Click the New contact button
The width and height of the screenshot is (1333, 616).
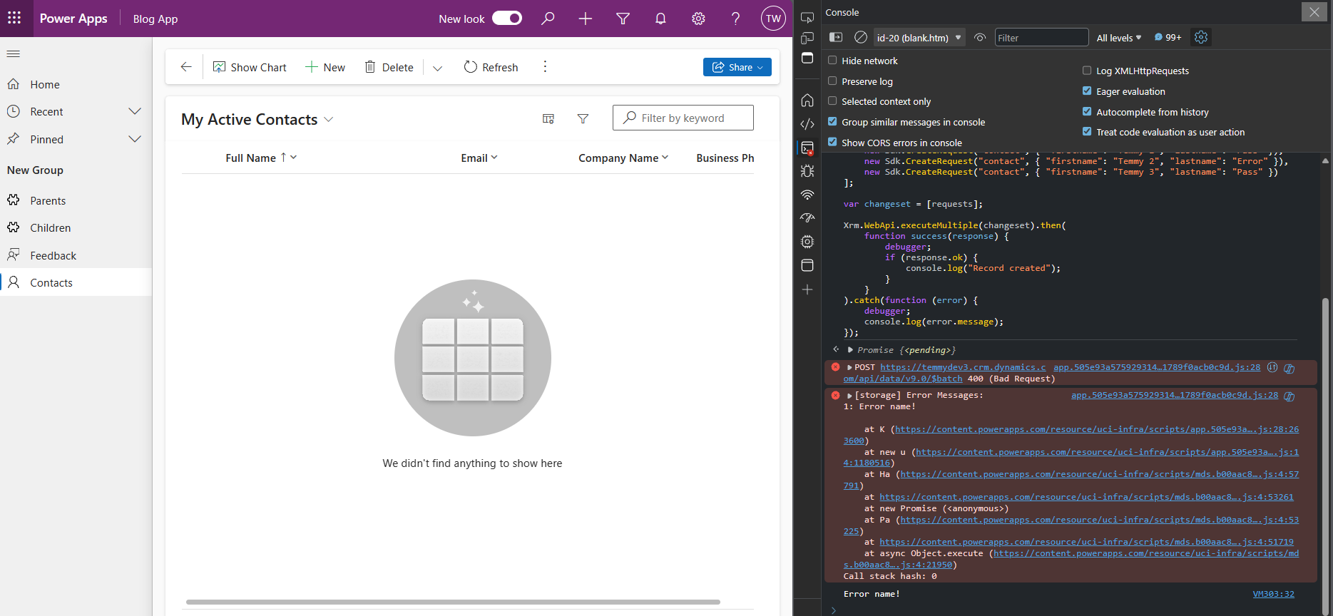(325, 67)
